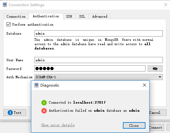Go to the Advanced tab
The width and height of the screenshot is (170, 133).
pyautogui.click(x=100, y=16)
